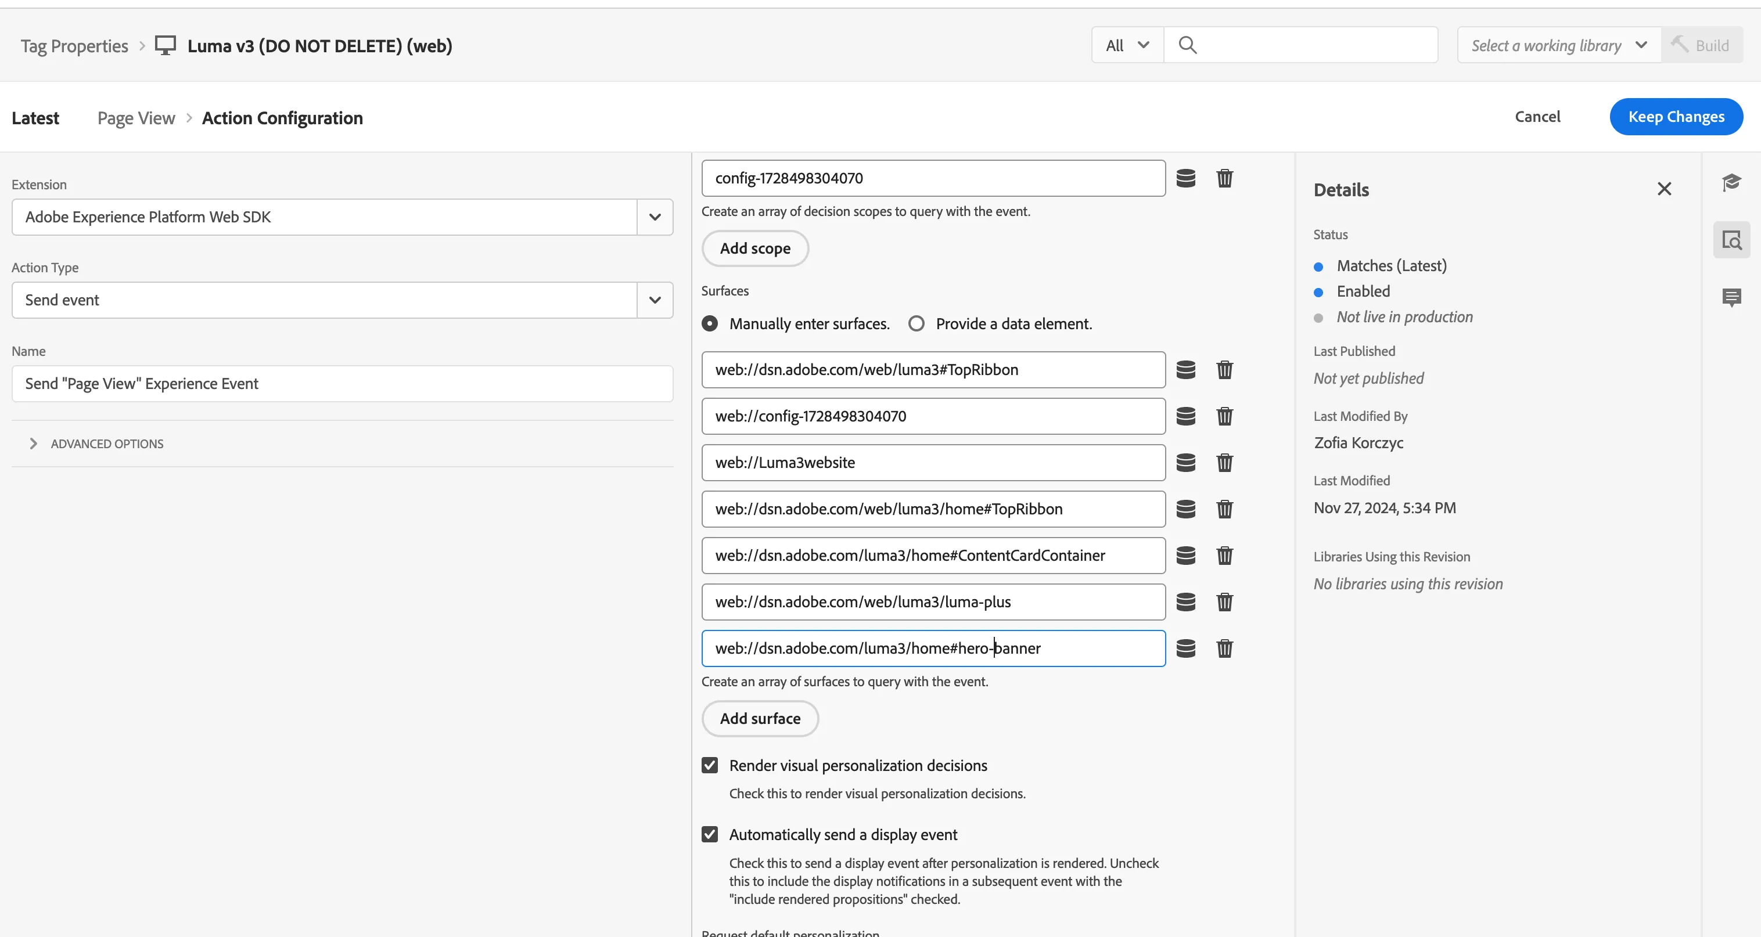Image resolution: width=1761 pixels, height=937 pixels.
Task: Click the search magnifier icon
Action: pos(1188,45)
